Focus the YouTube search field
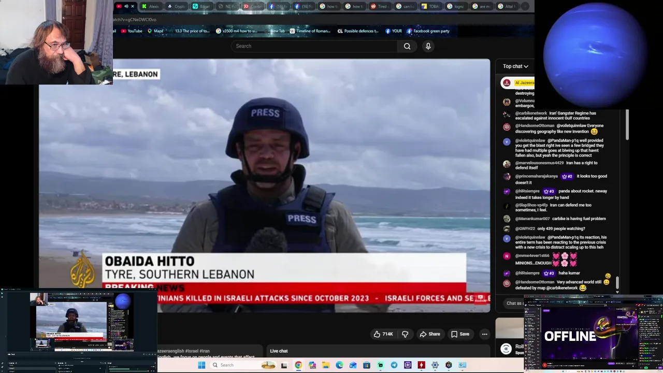The width and height of the screenshot is (663, 373). coord(315,46)
